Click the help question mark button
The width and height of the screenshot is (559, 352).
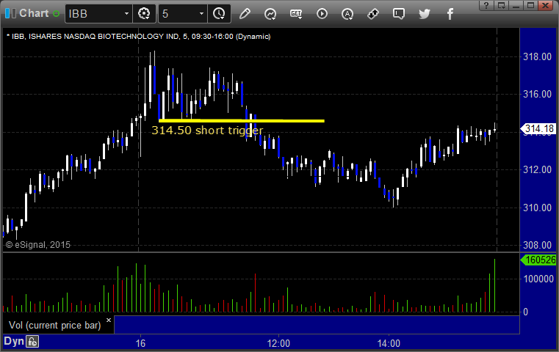[x=486, y=5]
